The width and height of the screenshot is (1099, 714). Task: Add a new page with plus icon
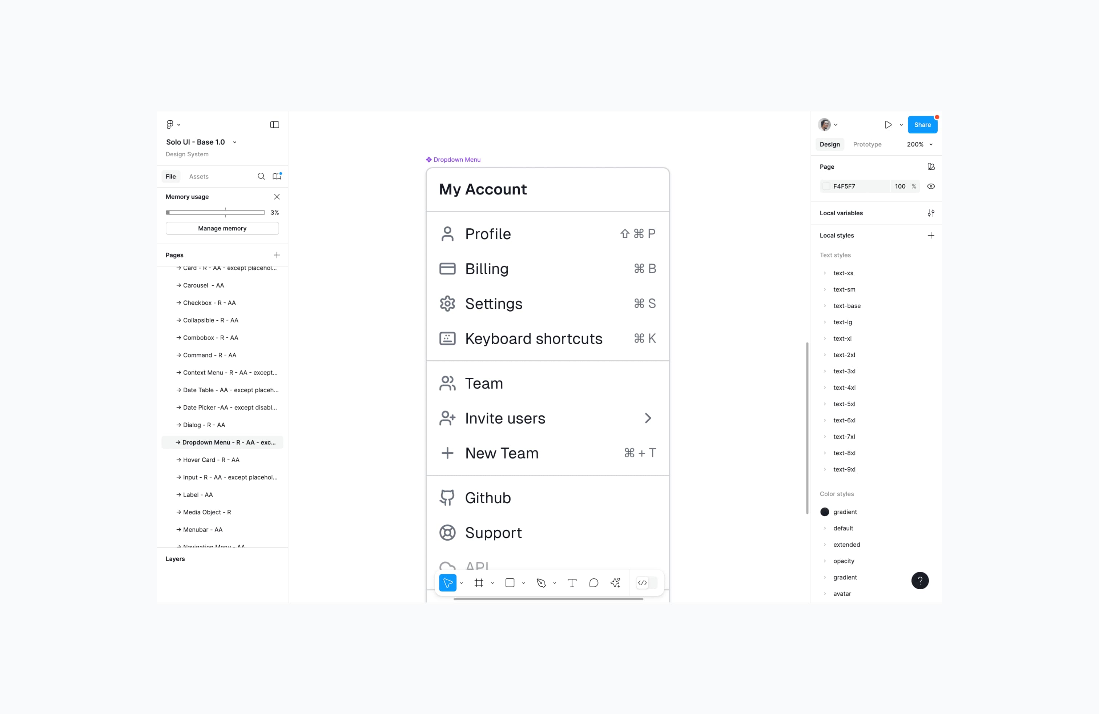[x=277, y=255]
